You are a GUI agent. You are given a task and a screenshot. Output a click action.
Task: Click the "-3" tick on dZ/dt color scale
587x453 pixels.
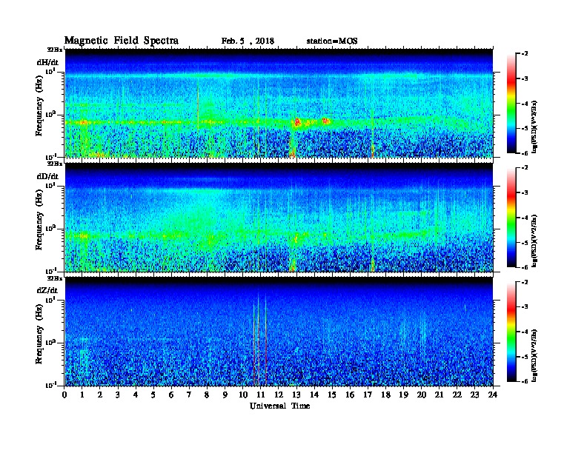click(x=525, y=306)
